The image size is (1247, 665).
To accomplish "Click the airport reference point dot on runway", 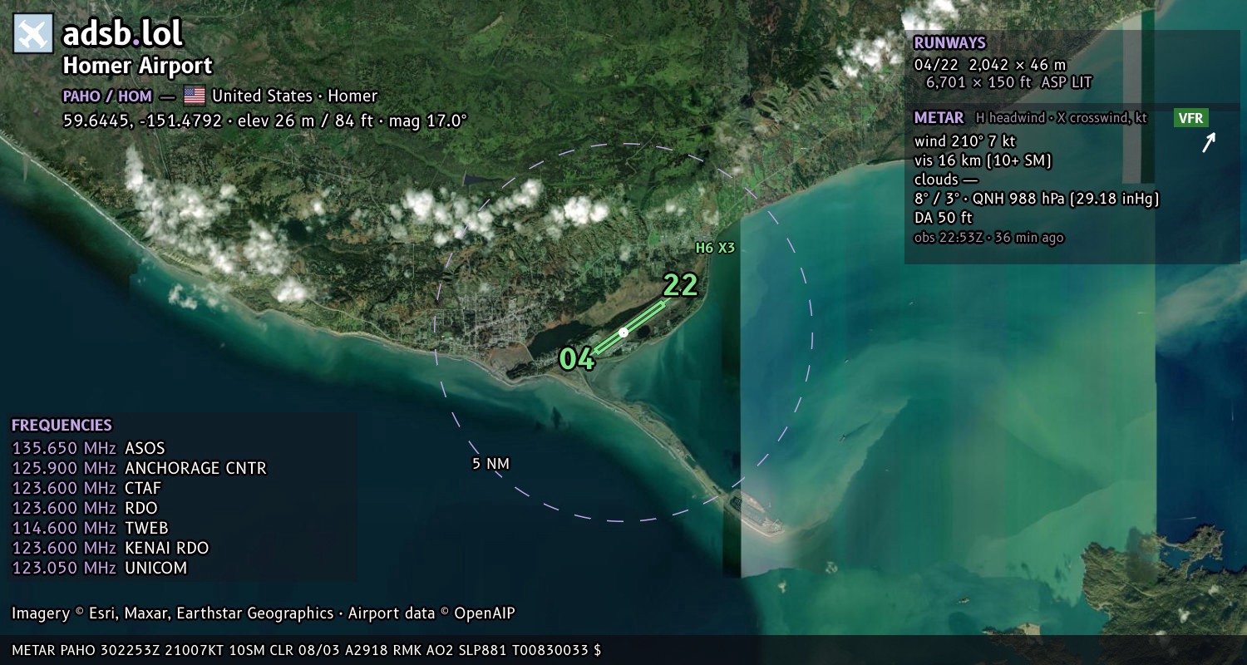I will (623, 332).
